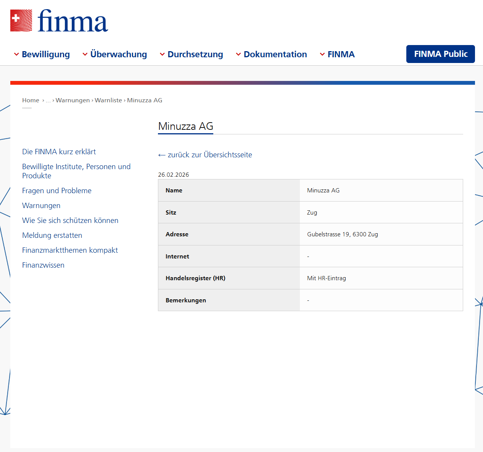483x452 pixels.
Task: Open Wie Sie sich schützen können
Action: [70, 220]
